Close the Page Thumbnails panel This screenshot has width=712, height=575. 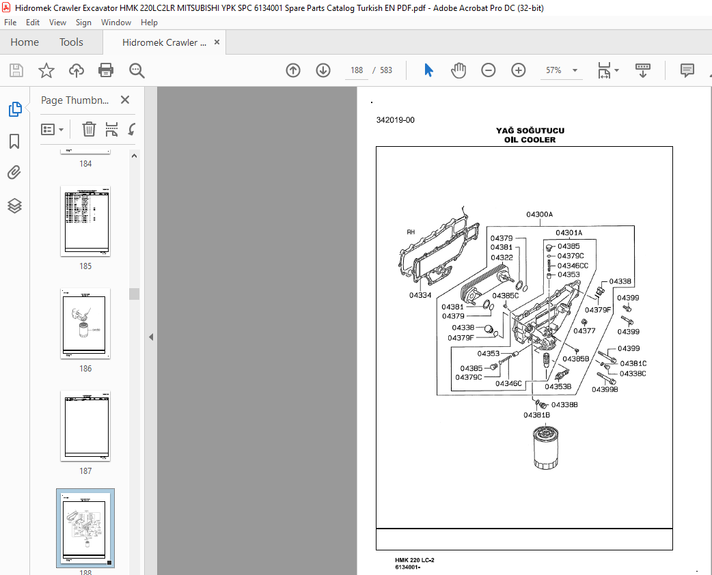tap(125, 100)
